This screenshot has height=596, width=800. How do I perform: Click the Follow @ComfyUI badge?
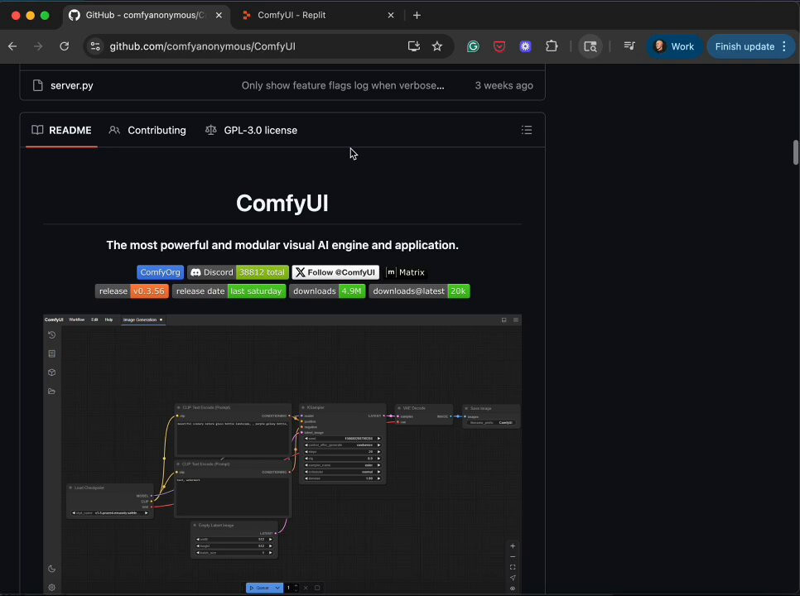(335, 272)
